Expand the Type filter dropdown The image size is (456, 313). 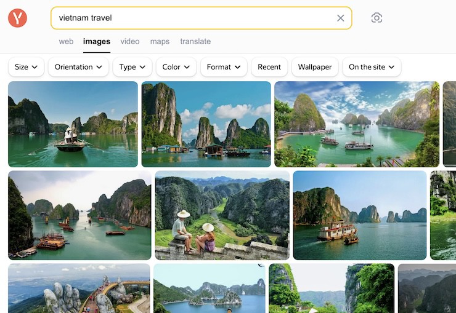(132, 67)
